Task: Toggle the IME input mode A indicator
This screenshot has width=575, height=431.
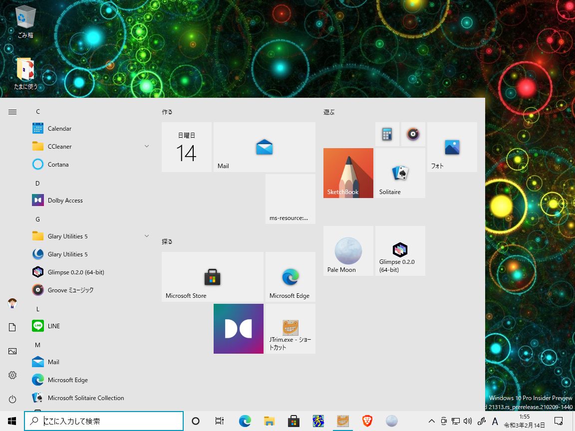Action: click(x=495, y=422)
